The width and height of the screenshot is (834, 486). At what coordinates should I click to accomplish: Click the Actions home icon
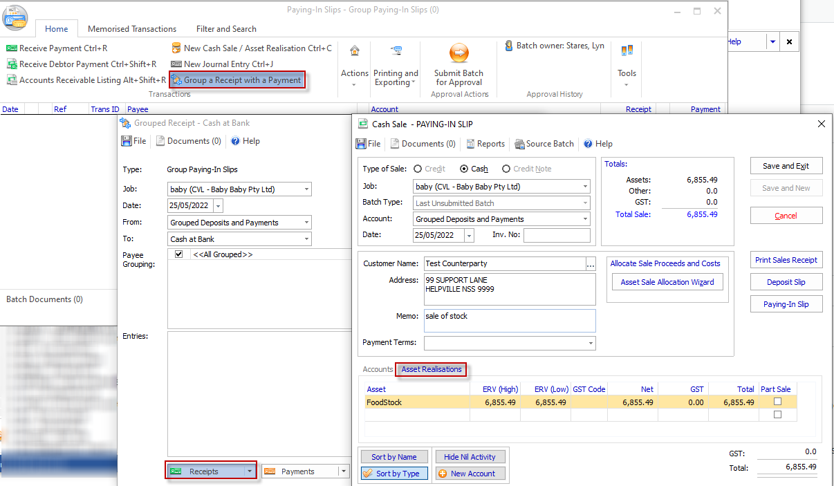354,51
